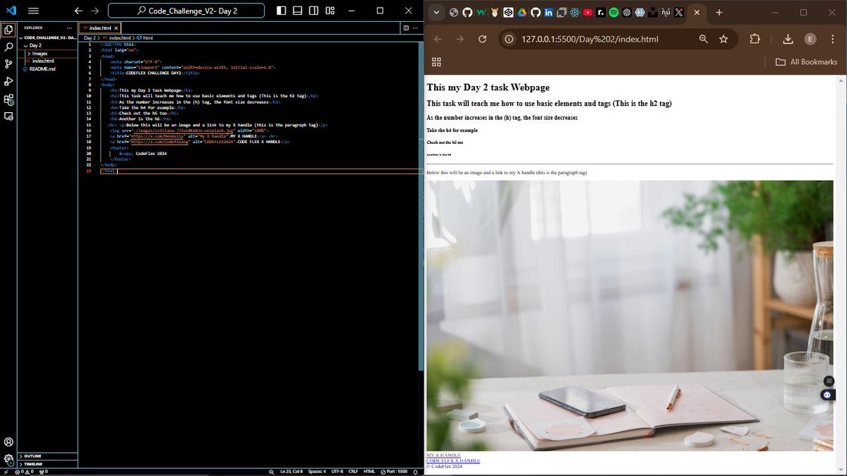Open the Chrome apps grid in bookmarks bar

[x=436, y=62]
